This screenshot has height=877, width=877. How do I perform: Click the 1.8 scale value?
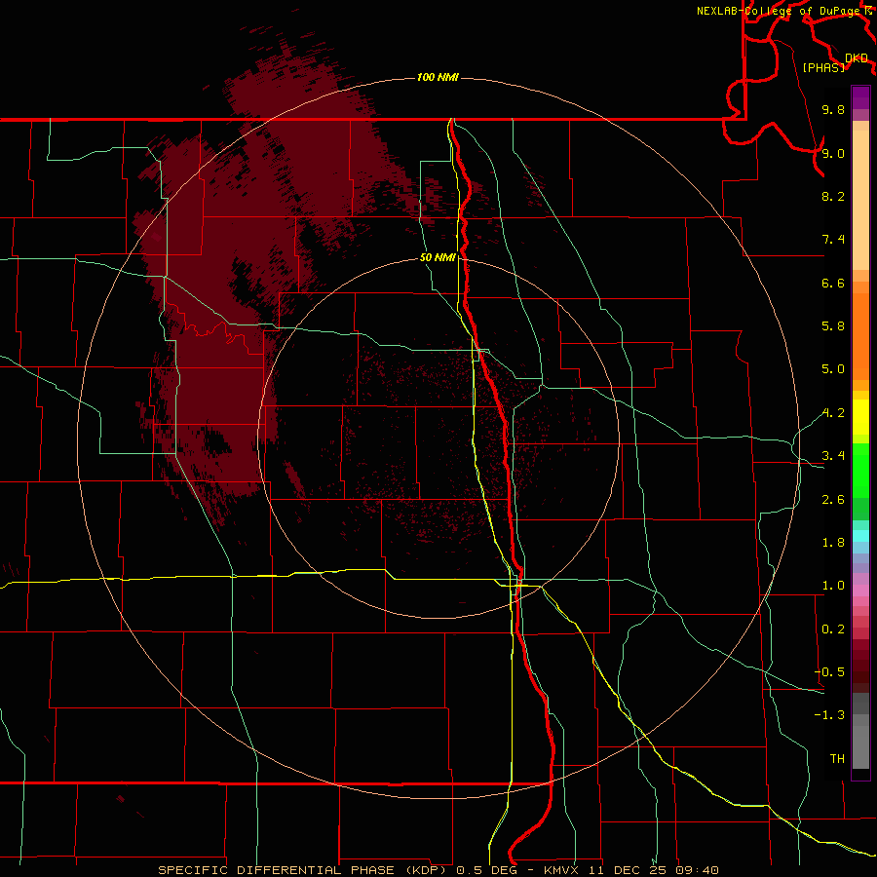coord(833,543)
